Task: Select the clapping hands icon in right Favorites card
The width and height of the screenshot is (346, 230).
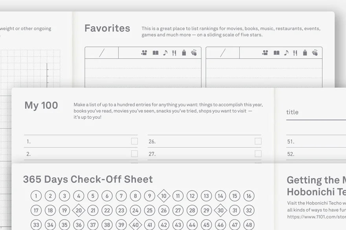Action: coord(315,53)
